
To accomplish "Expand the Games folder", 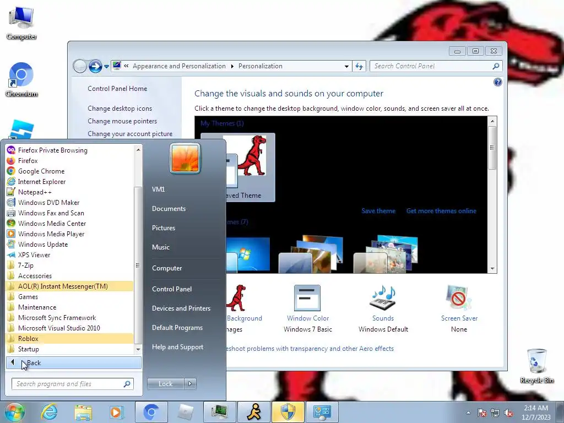I will tap(69, 296).
